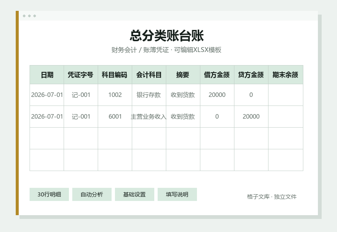Click the 基础设置 tag button
Image resolution: width=337 pixels, height=232 pixels.
click(134, 195)
